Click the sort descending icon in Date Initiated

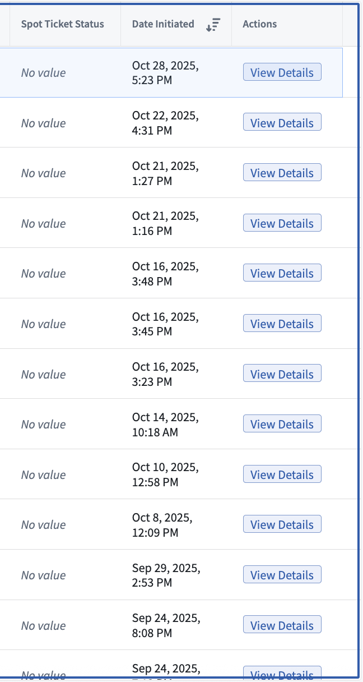(213, 25)
